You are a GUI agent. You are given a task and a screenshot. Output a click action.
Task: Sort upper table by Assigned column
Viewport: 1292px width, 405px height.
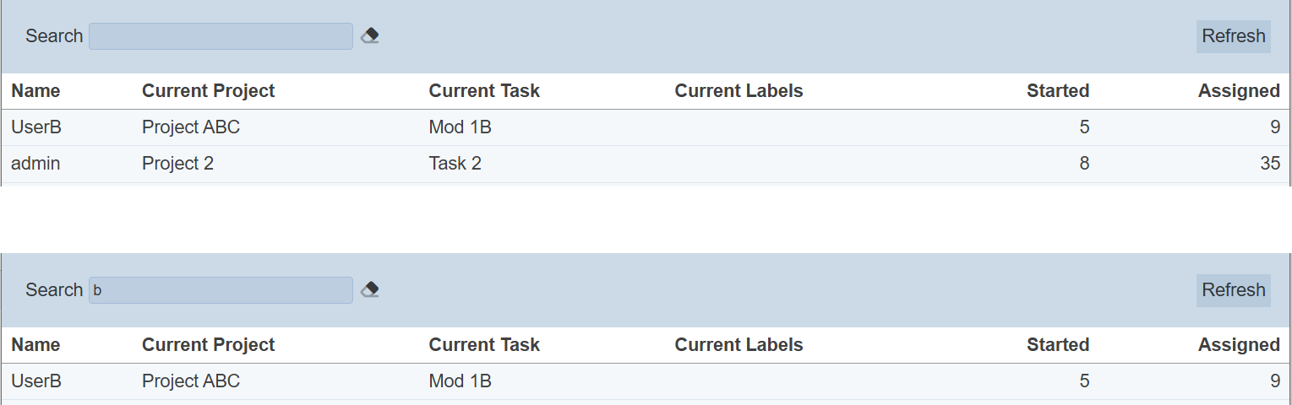coord(1238,91)
